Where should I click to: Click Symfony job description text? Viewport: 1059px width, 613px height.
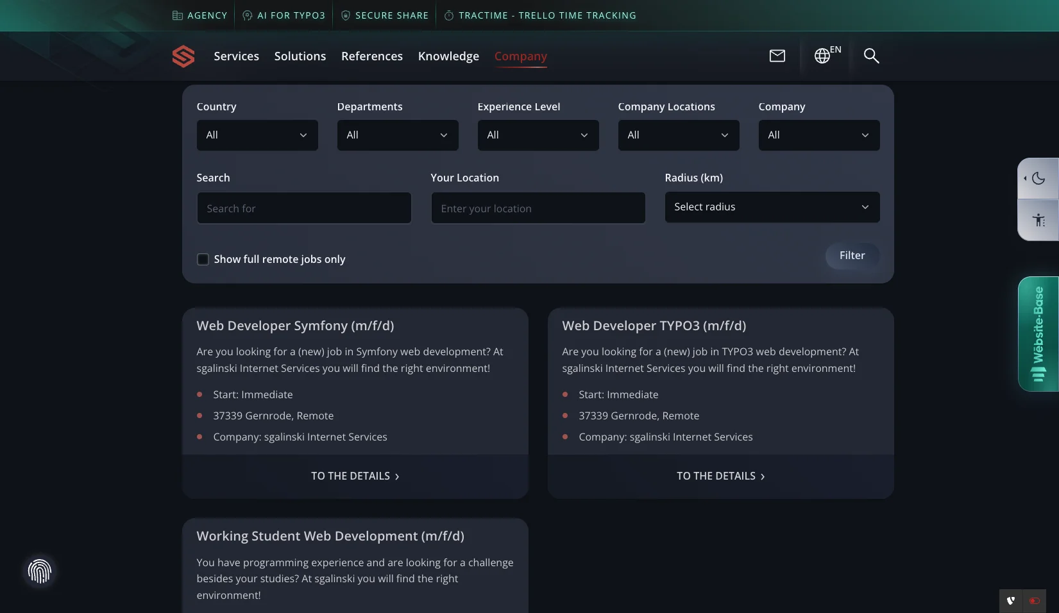point(350,360)
